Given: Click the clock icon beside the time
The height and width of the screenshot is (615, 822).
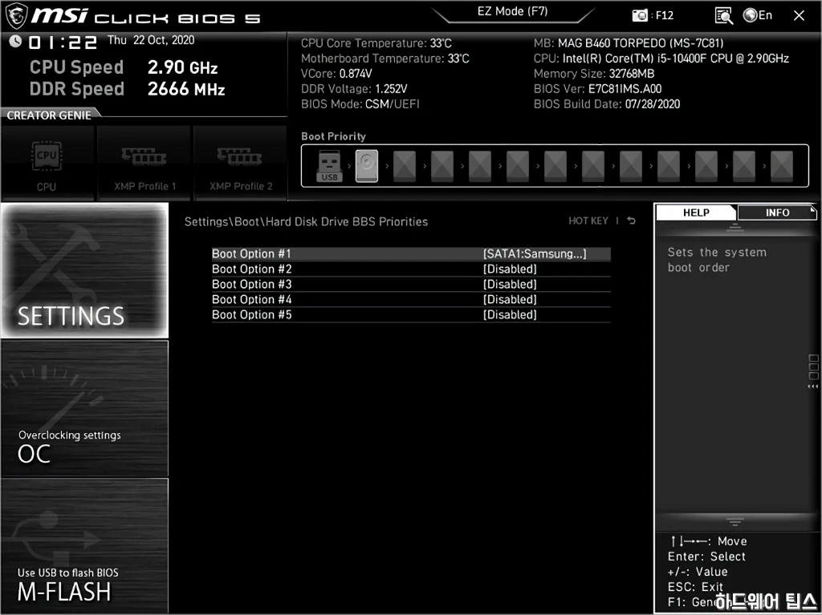Looking at the screenshot, I should pos(15,42).
